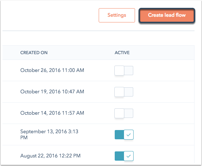Click the white knob of October 14 toggle
The image size is (202, 166).
click(x=119, y=113)
